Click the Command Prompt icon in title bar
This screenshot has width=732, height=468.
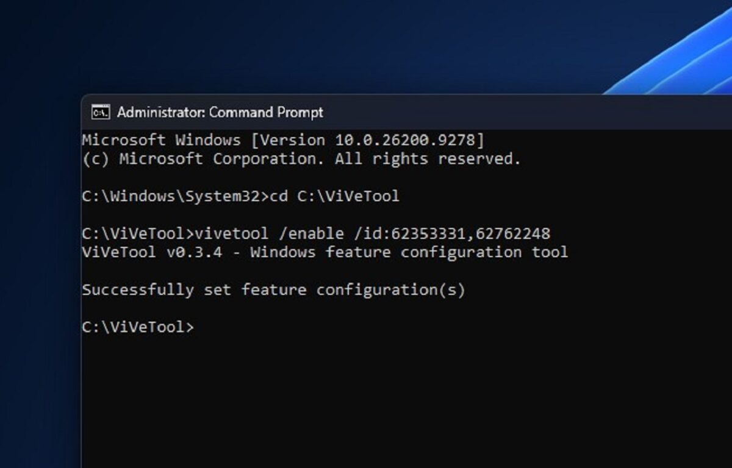[101, 112]
